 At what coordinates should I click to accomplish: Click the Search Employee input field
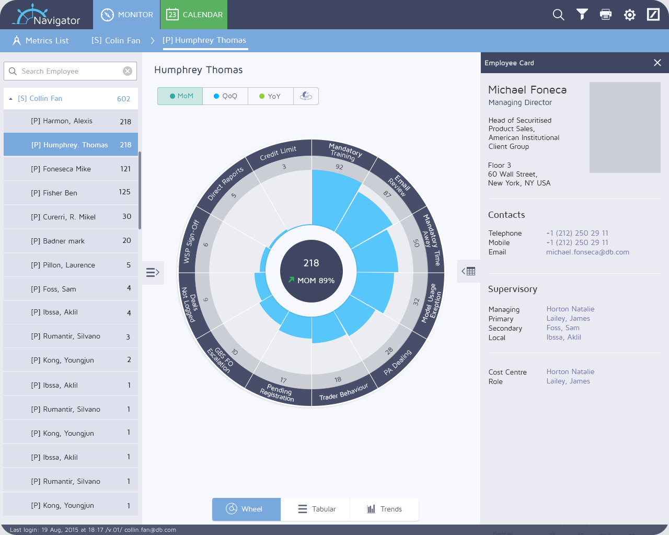coord(70,71)
